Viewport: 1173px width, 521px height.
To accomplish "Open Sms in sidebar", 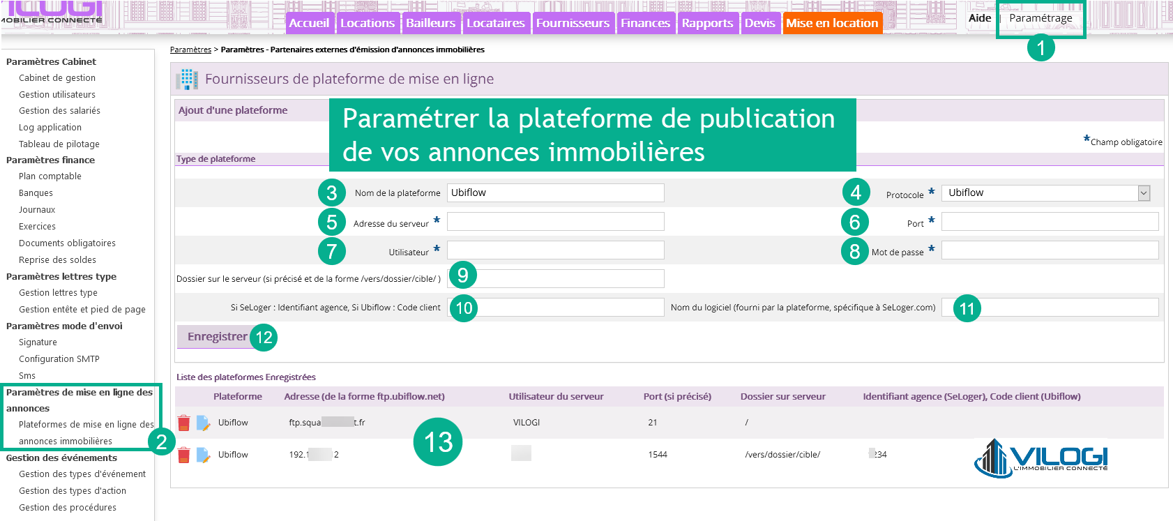I will pyautogui.click(x=27, y=376).
